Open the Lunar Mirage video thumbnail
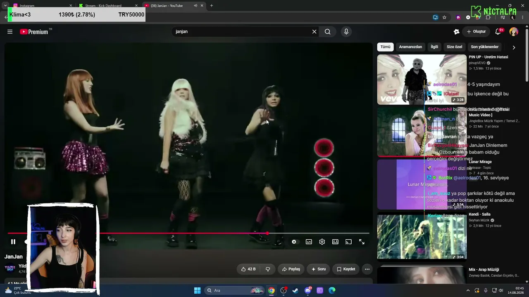 (422, 184)
